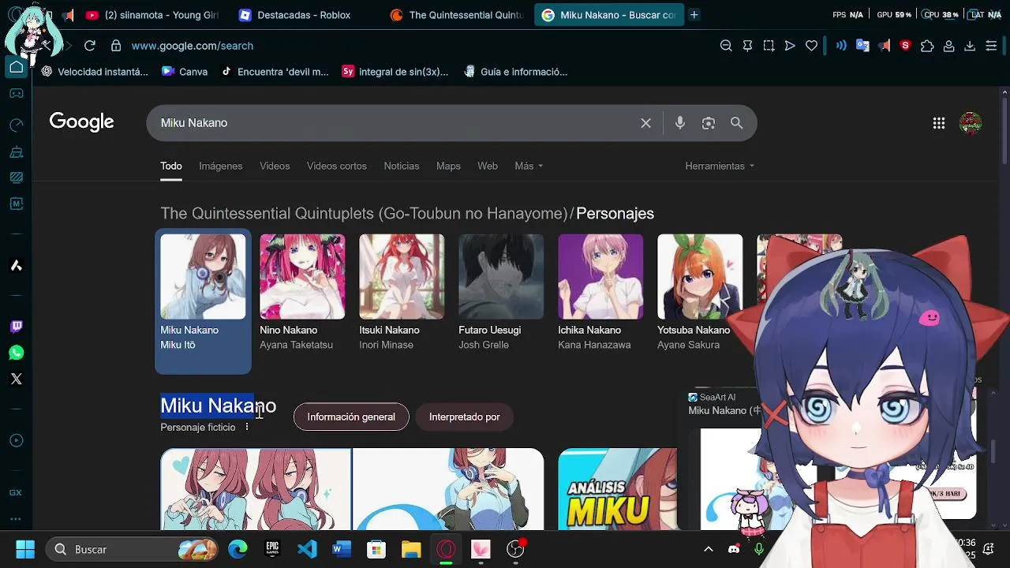Click the Información general chip
Image resolution: width=1010 pixels, height=568 pixels.
[351, 417]
